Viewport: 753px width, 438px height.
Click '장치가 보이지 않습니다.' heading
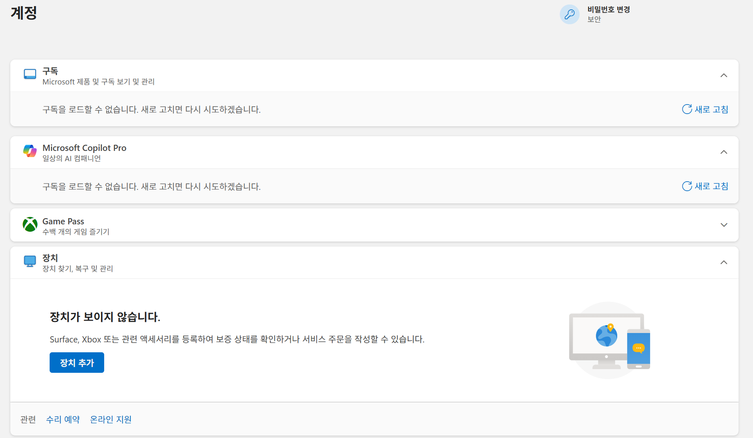pos(105,317)
